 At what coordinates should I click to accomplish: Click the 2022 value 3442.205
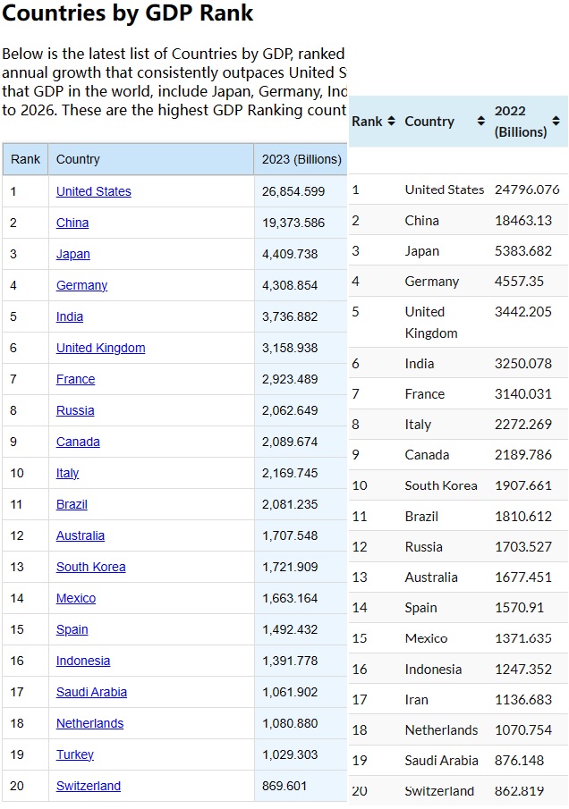523,312
